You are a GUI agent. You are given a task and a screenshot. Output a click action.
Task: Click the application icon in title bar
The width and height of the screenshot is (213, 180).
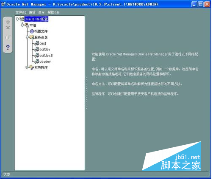(x=3, y=4)
